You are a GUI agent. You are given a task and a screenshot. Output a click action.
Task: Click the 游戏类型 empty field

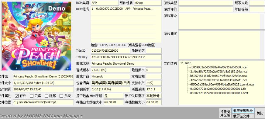(x=206, y=3)
